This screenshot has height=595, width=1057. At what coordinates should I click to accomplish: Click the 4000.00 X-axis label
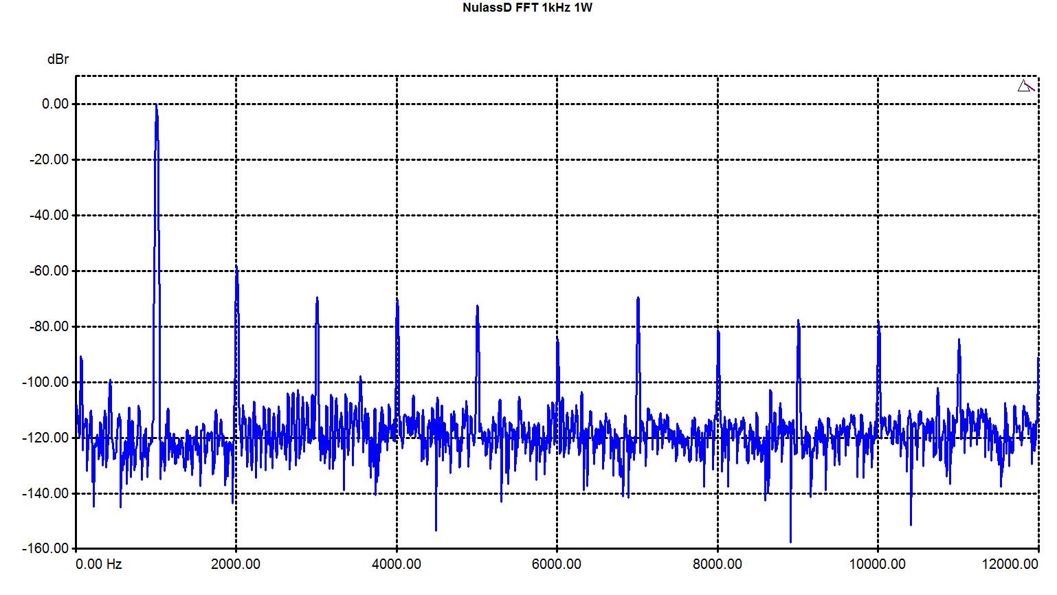[396, 564]
